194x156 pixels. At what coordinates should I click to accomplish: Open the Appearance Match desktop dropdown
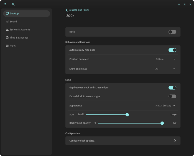tap(165, 106)
